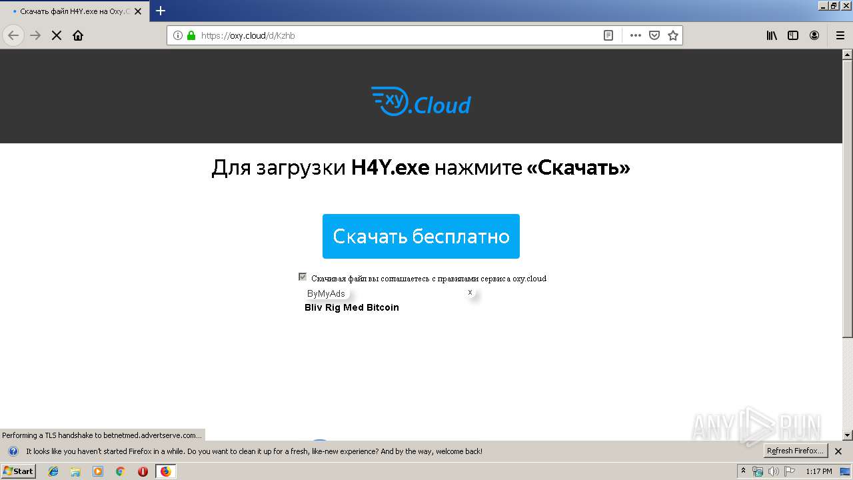
Task: Open the 'Bliv Rig Med Bitcoin' ad link
Action: (x=352, y=307)
